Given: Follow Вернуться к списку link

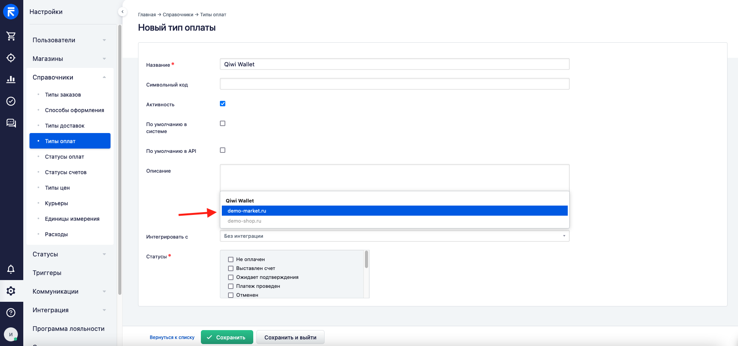Looking at the screenshot, I should [172, 337].
